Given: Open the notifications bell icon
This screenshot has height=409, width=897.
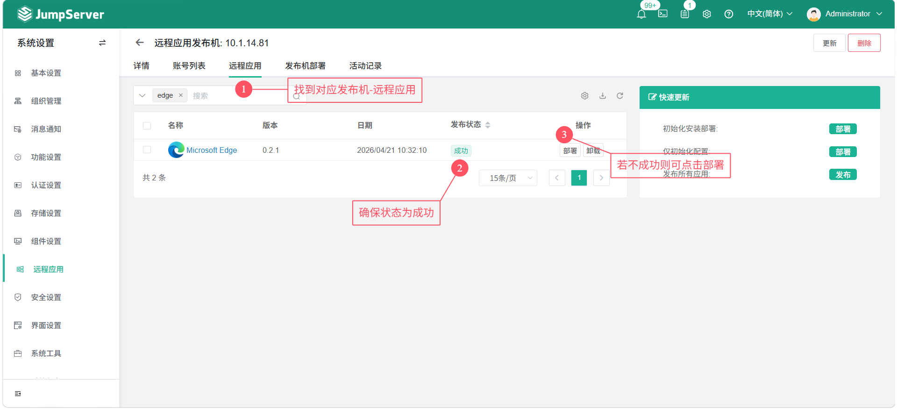Looking at the screenshot, I should (x=641, y=14).
